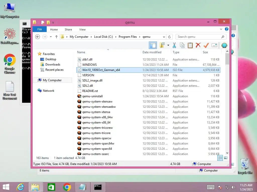Open the Help question mark icon

227,29
